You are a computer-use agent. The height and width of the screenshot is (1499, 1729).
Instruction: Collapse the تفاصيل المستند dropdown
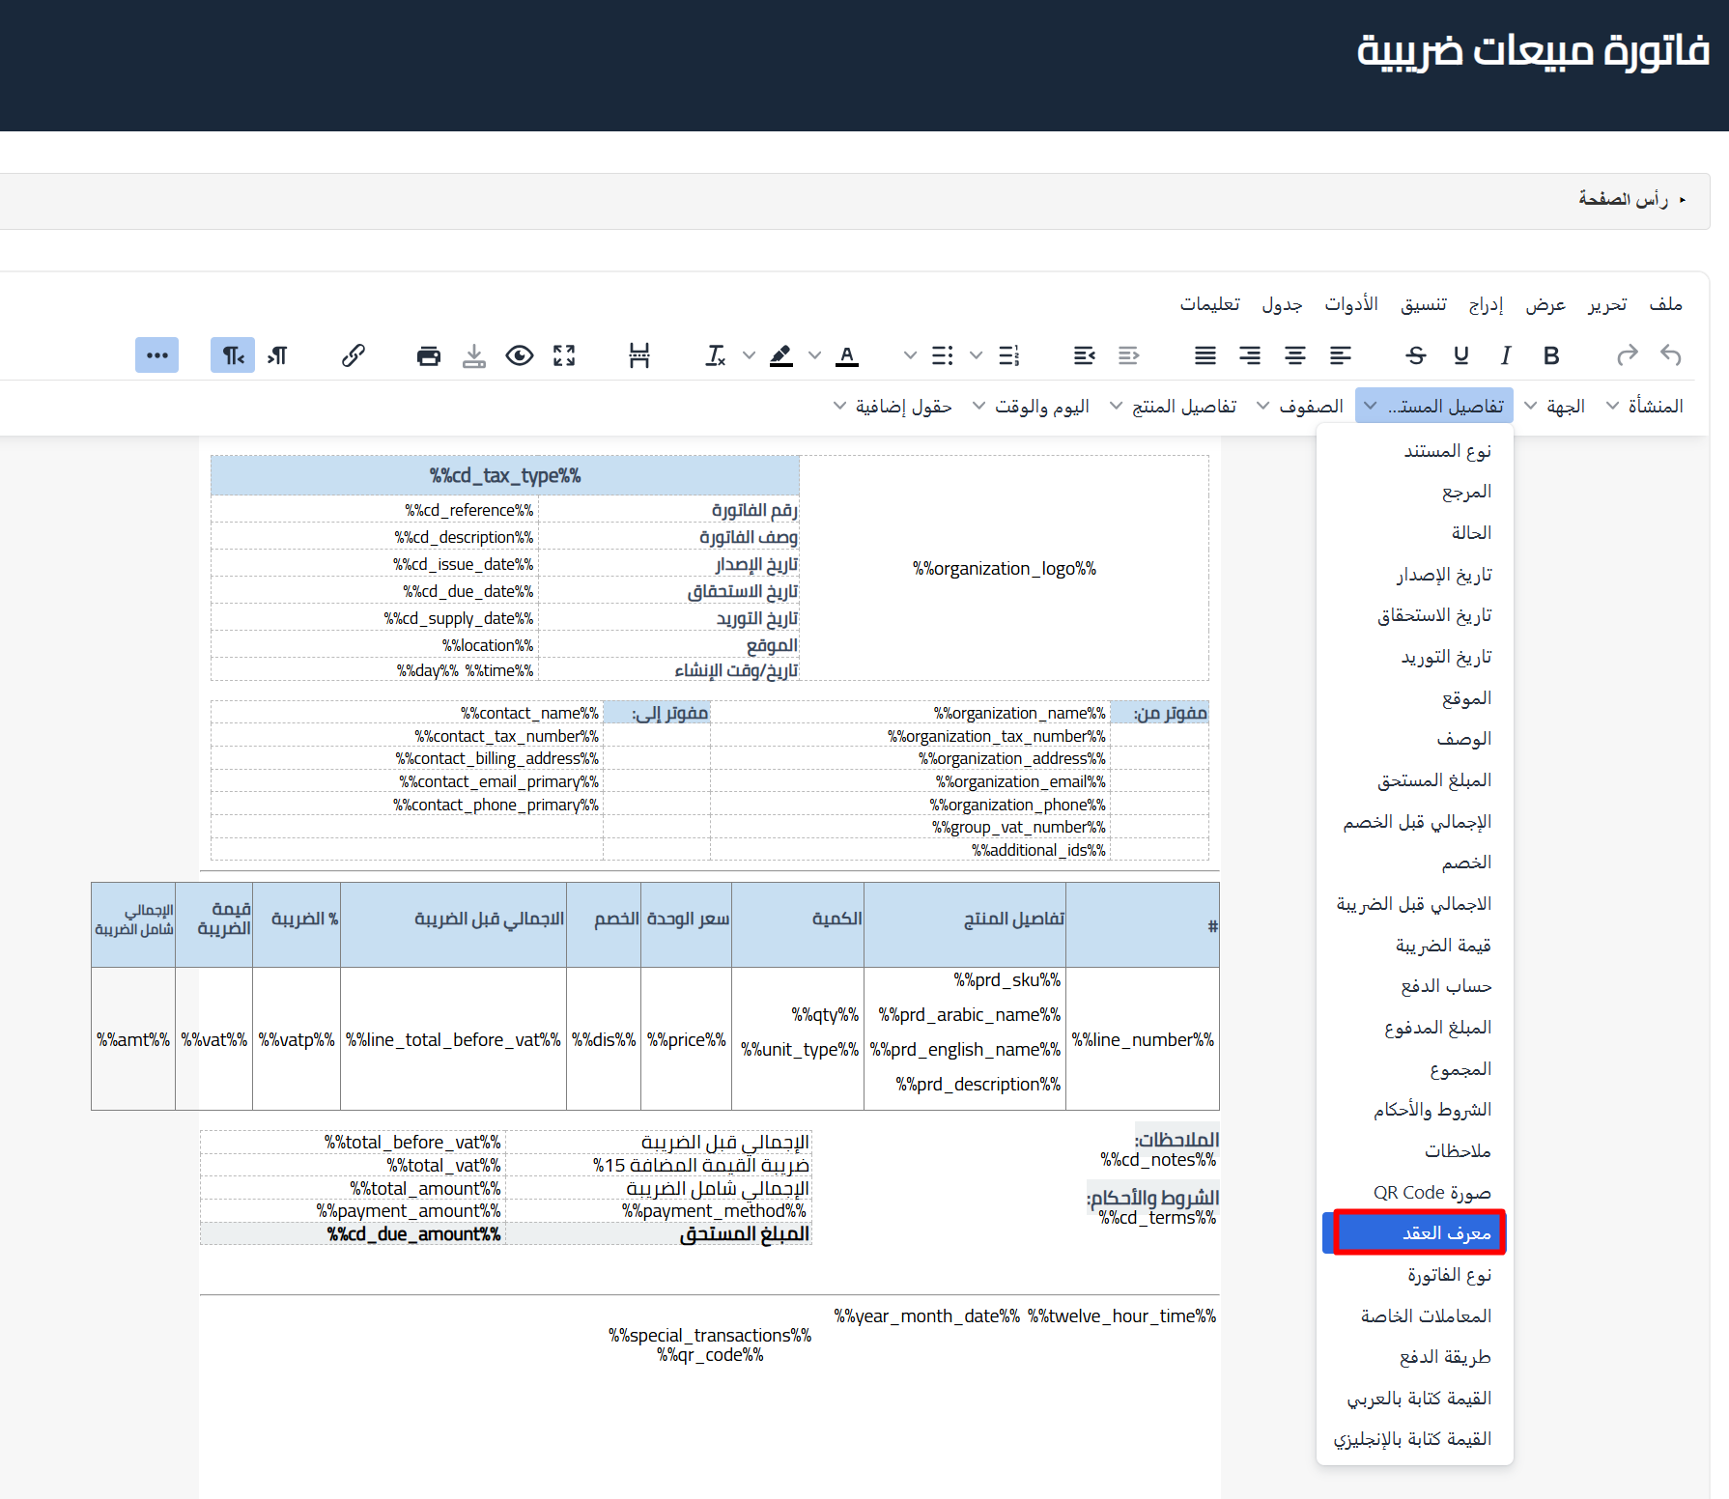coord(1434,406)
